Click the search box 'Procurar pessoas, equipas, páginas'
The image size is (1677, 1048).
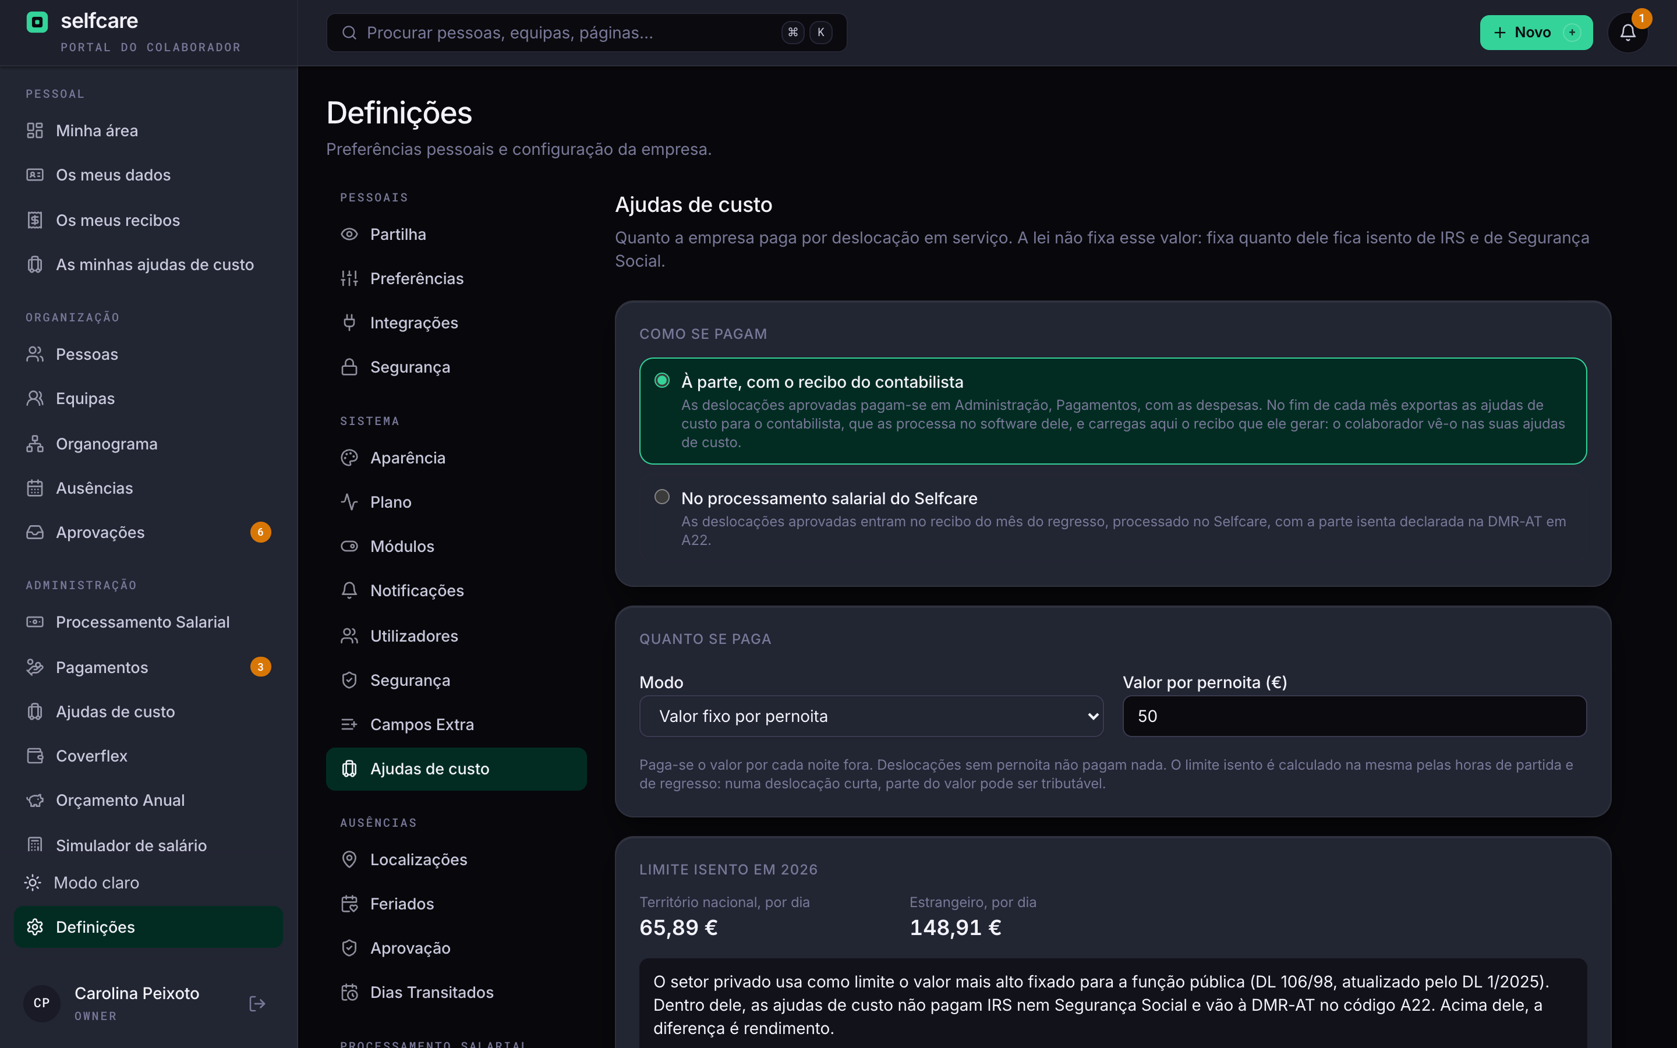[586, 33]
